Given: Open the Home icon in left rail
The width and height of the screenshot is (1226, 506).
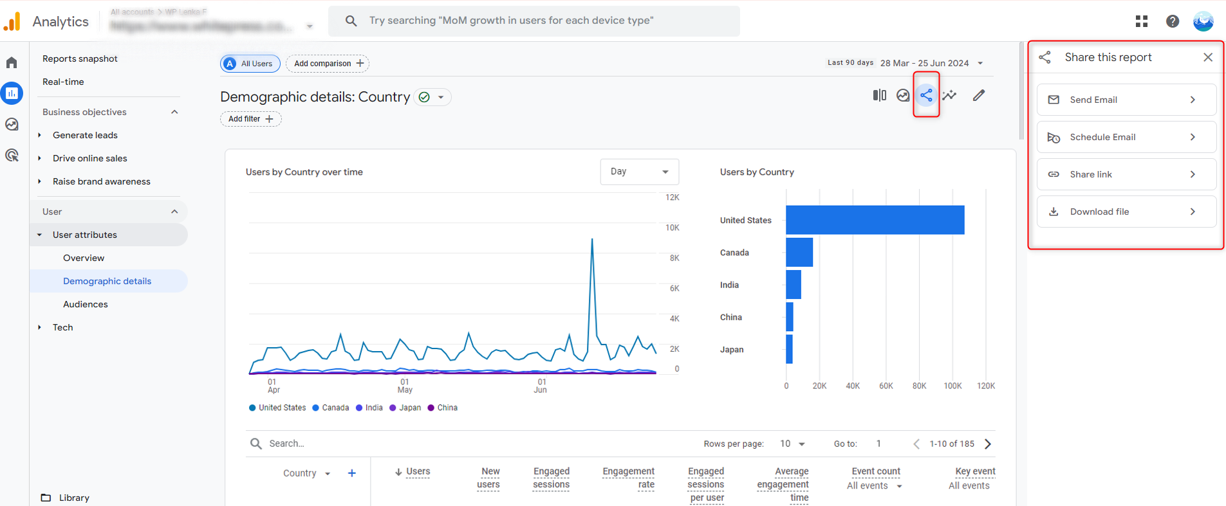Looking at the screenshot, I should pos(12,62).
